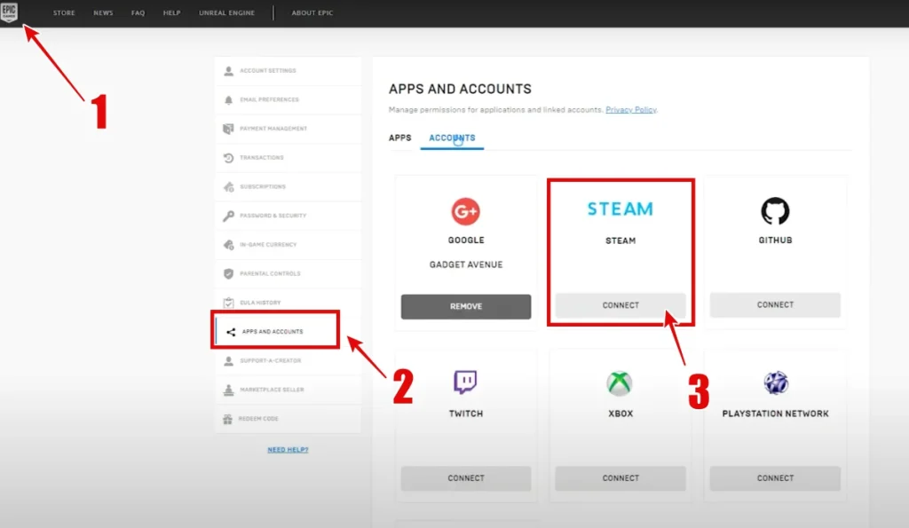Click the Twitch logo icon
909x528 pixels.
(465, 382)
